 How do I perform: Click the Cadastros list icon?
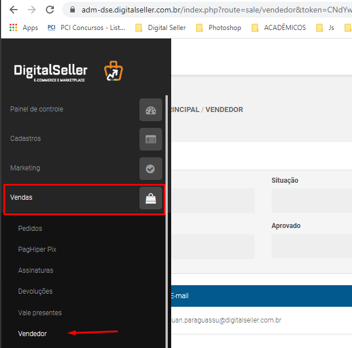(x=151, y=139)
